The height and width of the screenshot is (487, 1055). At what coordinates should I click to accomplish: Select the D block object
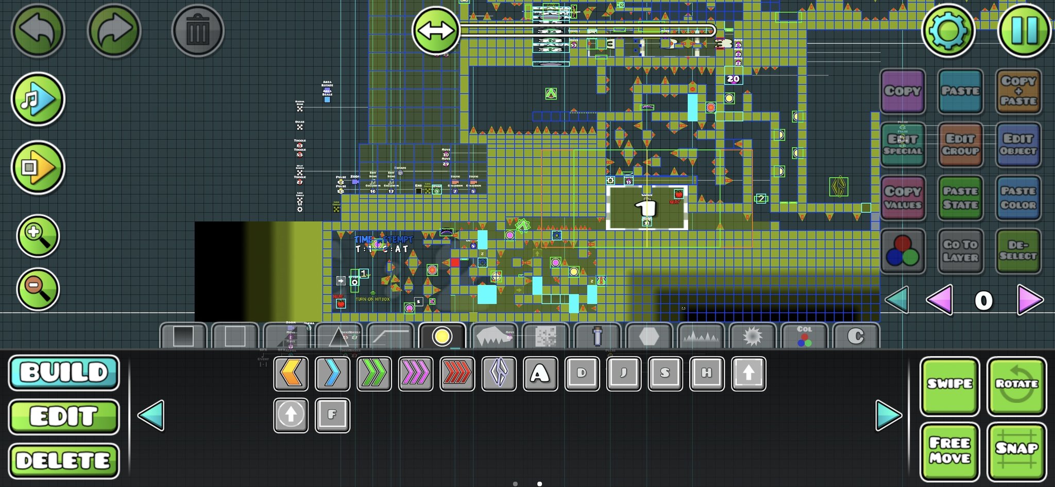582,373
